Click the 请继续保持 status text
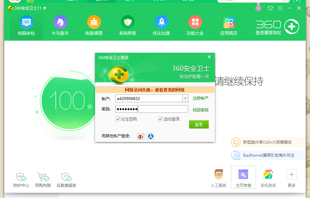The height and width of the screenshot is (198, 310). click(239, 81)
